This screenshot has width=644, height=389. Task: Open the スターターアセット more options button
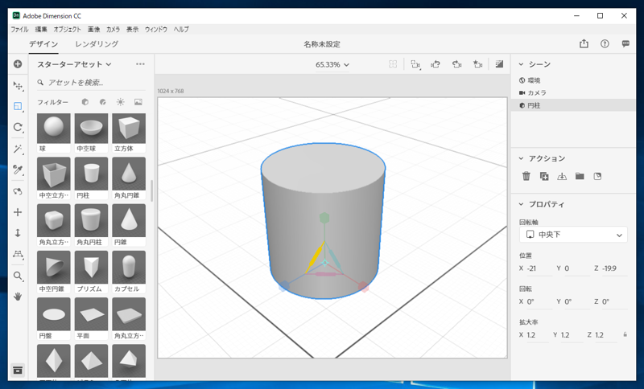coord(140,64)
